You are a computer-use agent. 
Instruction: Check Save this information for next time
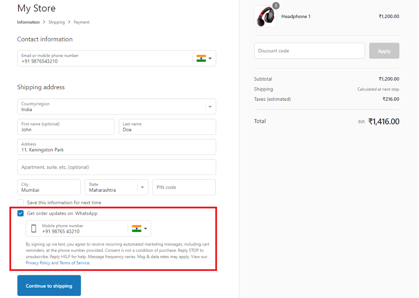21,202
